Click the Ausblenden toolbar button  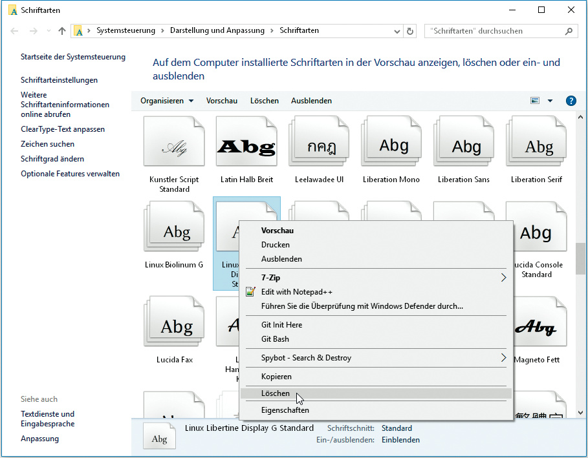pos(311,101)
